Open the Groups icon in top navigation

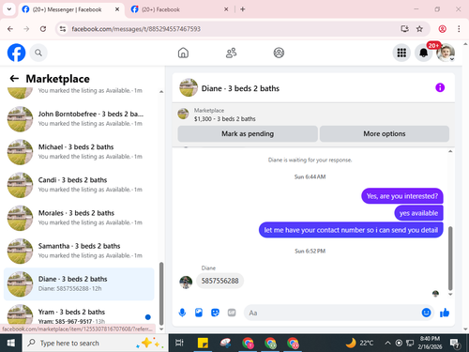[x=279, y=53]
